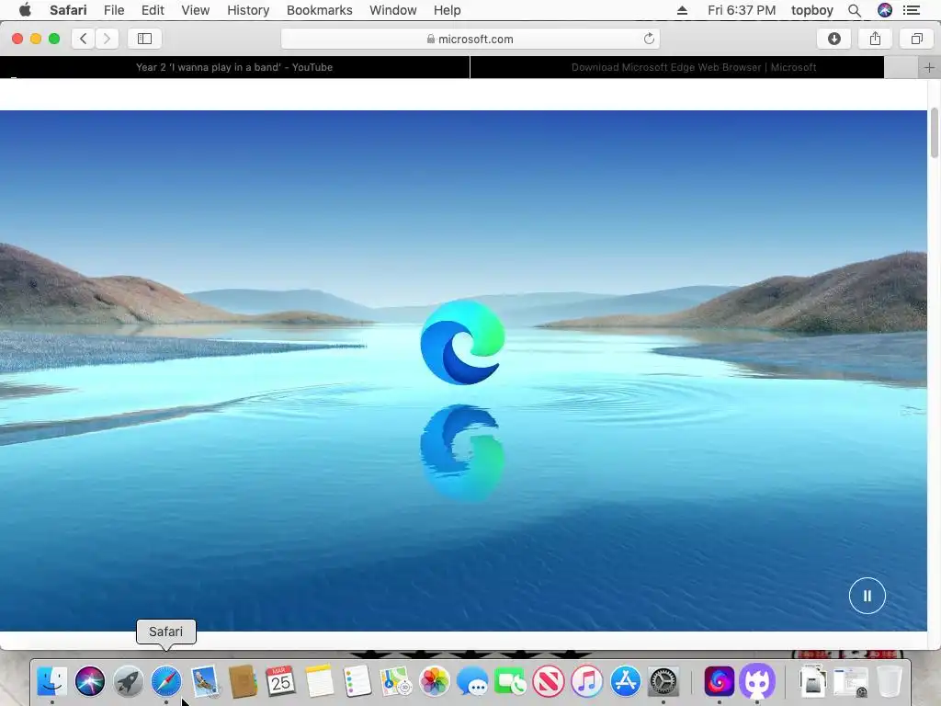Open the purple swirl app in Dock
The image size is (941, 706).
point(719,681)
